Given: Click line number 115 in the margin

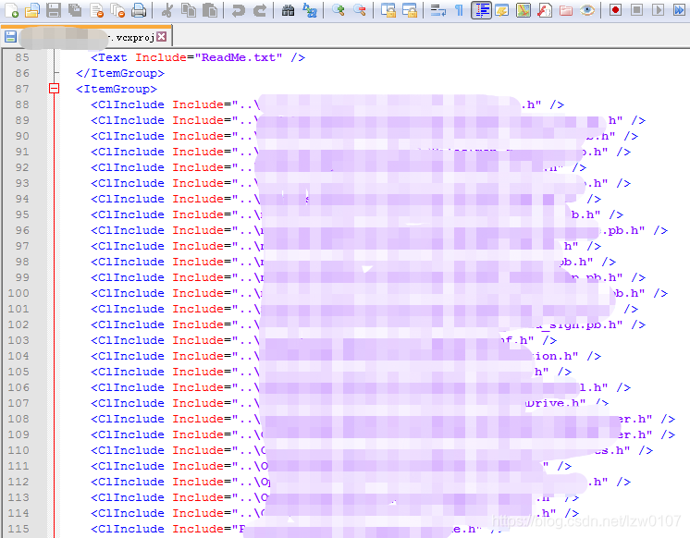Looking at the screenshot, I should tap(18, 529).
